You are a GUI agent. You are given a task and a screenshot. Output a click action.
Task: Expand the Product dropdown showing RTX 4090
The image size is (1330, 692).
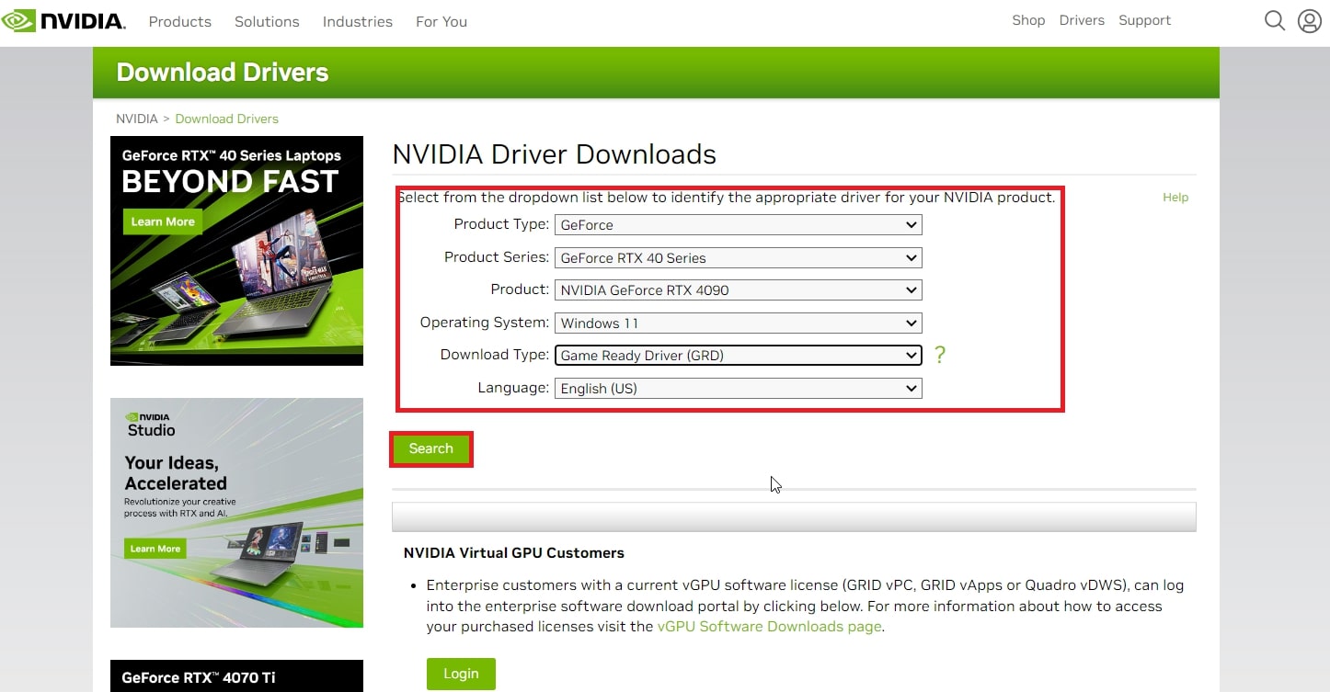pos(739,290)
